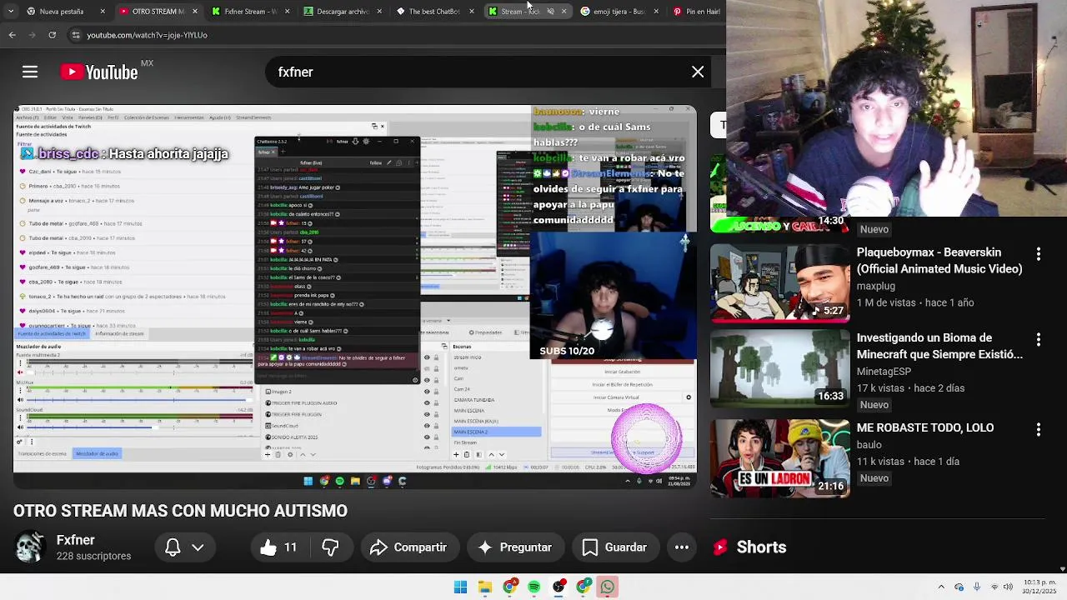Click the 228 suscriptores text
The height and width of the screenshot is (600, 1067).
coord(93,556)
